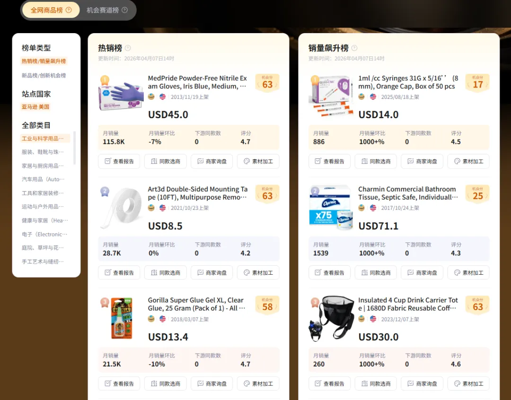
Task: Select 家居与厨房用品 category
Action: click(43, 166)
